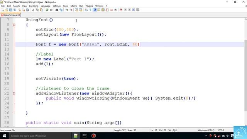Image resolution: width=247 pixels, height=139 pixels.
Task: Print the document using the printer icon
Action: tap(27, 10)
